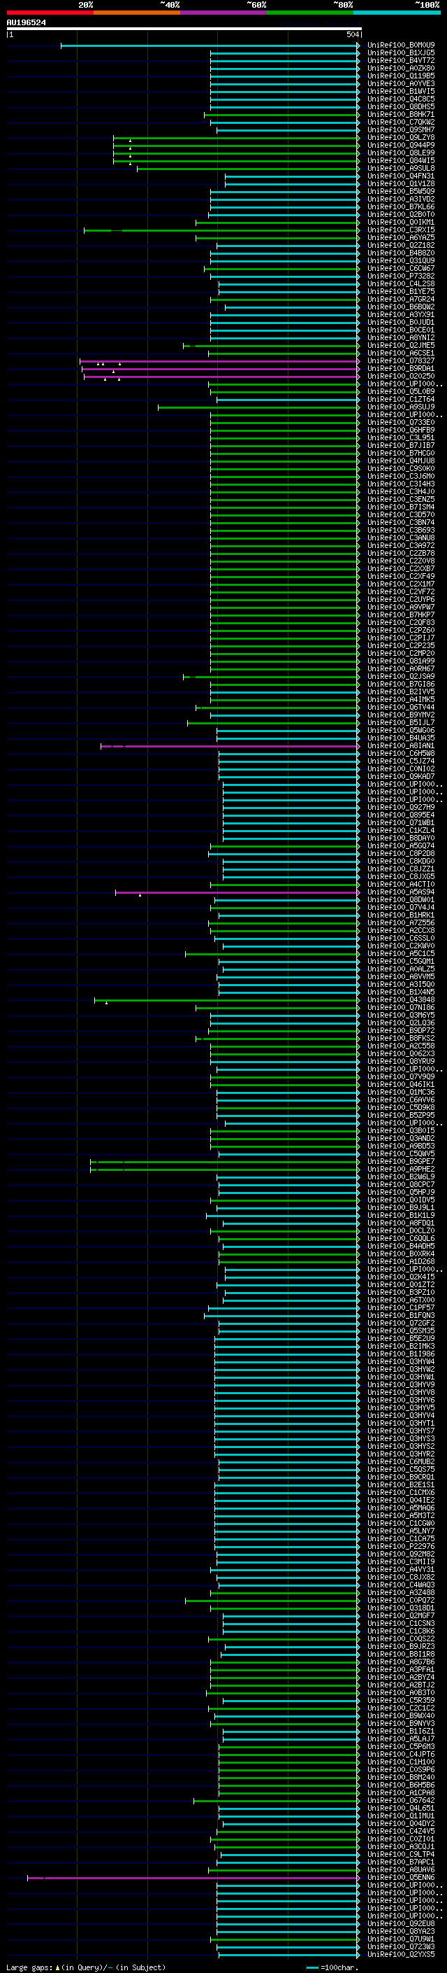The image size is (447, 1973).
Task: Select label UniRef100_Q2B0T0
Action: tap(401, 214)
